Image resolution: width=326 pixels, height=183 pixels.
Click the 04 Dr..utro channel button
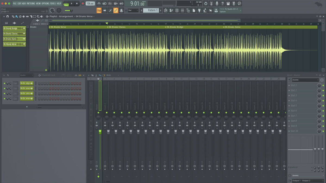[x=25, y=94]
